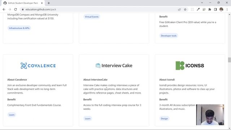Viewport: 231px width, 130px height.
Task: Click the Icons8 logo
Action: (x=190, y=65)
